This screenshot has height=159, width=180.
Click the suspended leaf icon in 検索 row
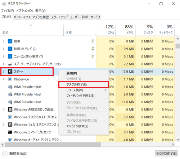point(93,41)
